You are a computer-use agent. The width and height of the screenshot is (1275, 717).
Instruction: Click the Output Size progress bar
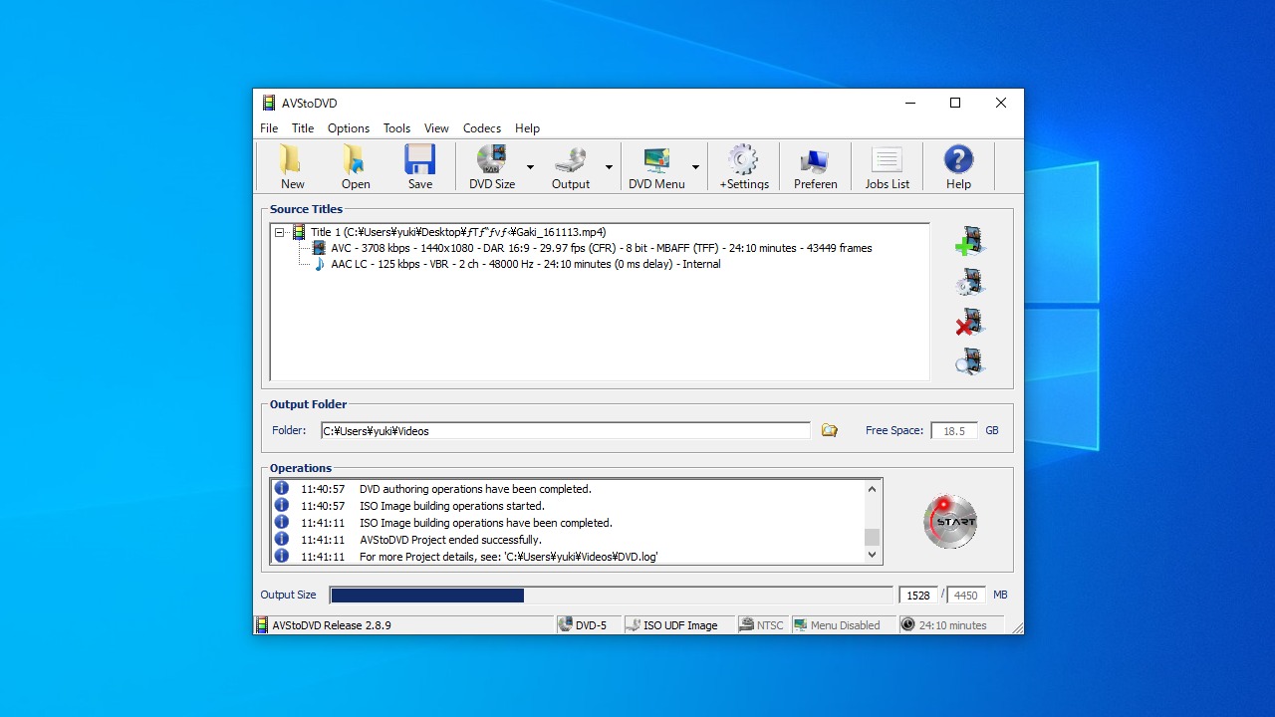tap(611, 596)
